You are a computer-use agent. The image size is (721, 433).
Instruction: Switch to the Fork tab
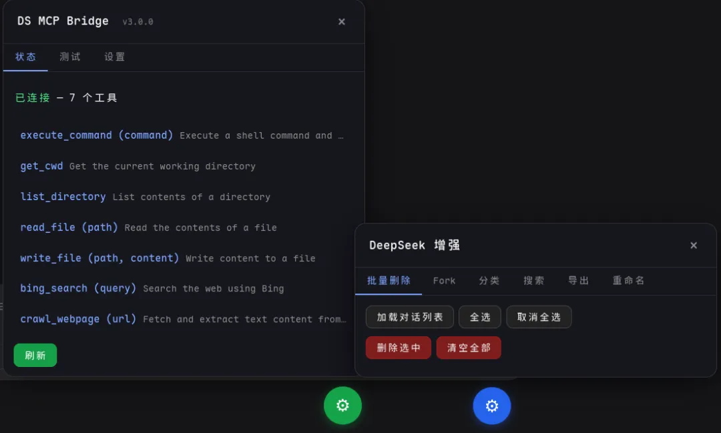[444, 280]
